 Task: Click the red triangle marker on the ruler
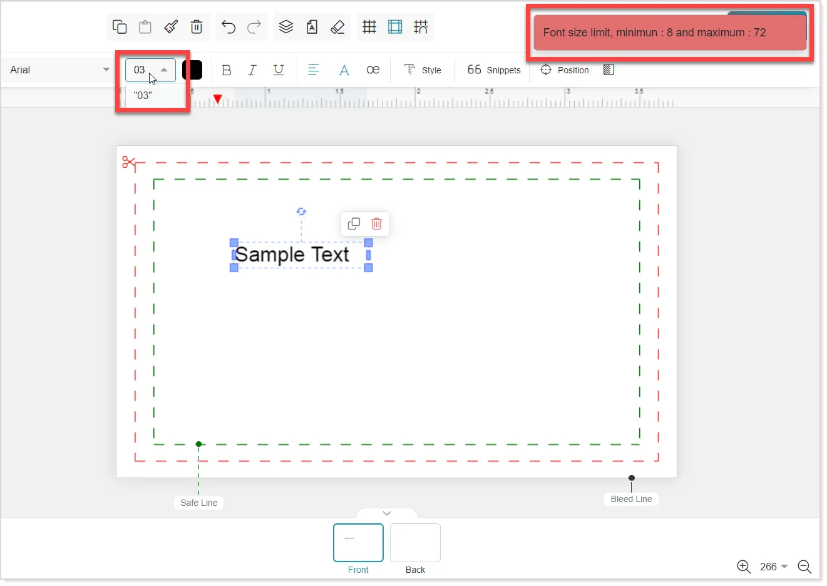pyautogui.click(x=217, y=99)
